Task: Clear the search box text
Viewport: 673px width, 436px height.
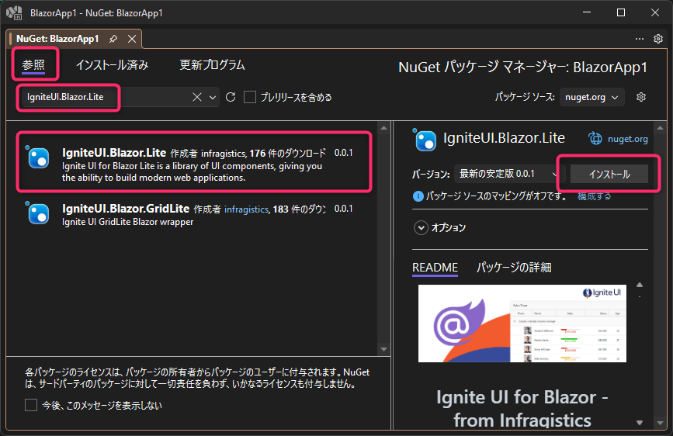Action: [197, 97]
